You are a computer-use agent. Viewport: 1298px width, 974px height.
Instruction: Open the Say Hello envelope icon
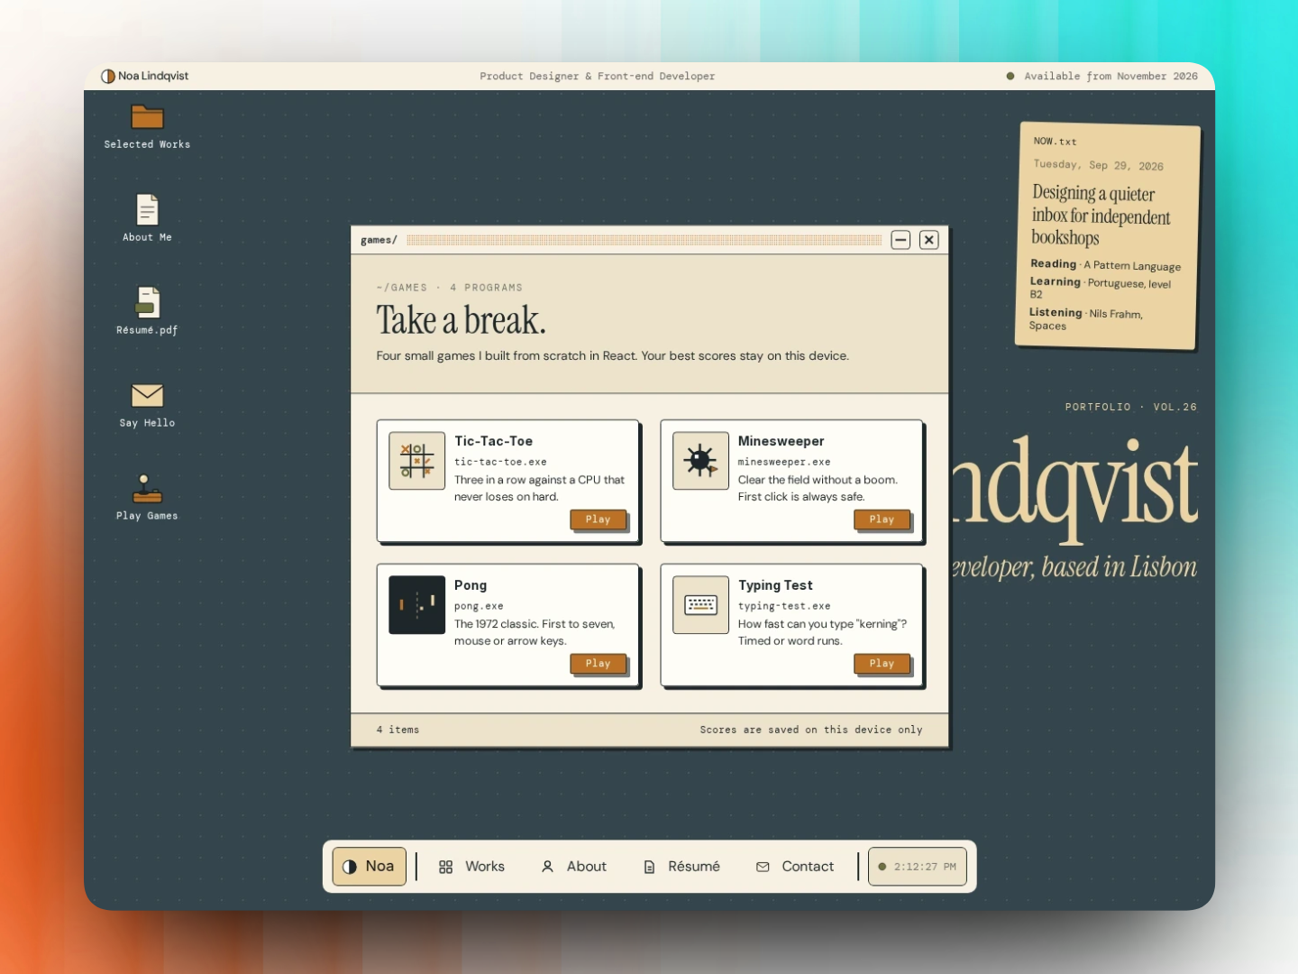coord(147,395)
